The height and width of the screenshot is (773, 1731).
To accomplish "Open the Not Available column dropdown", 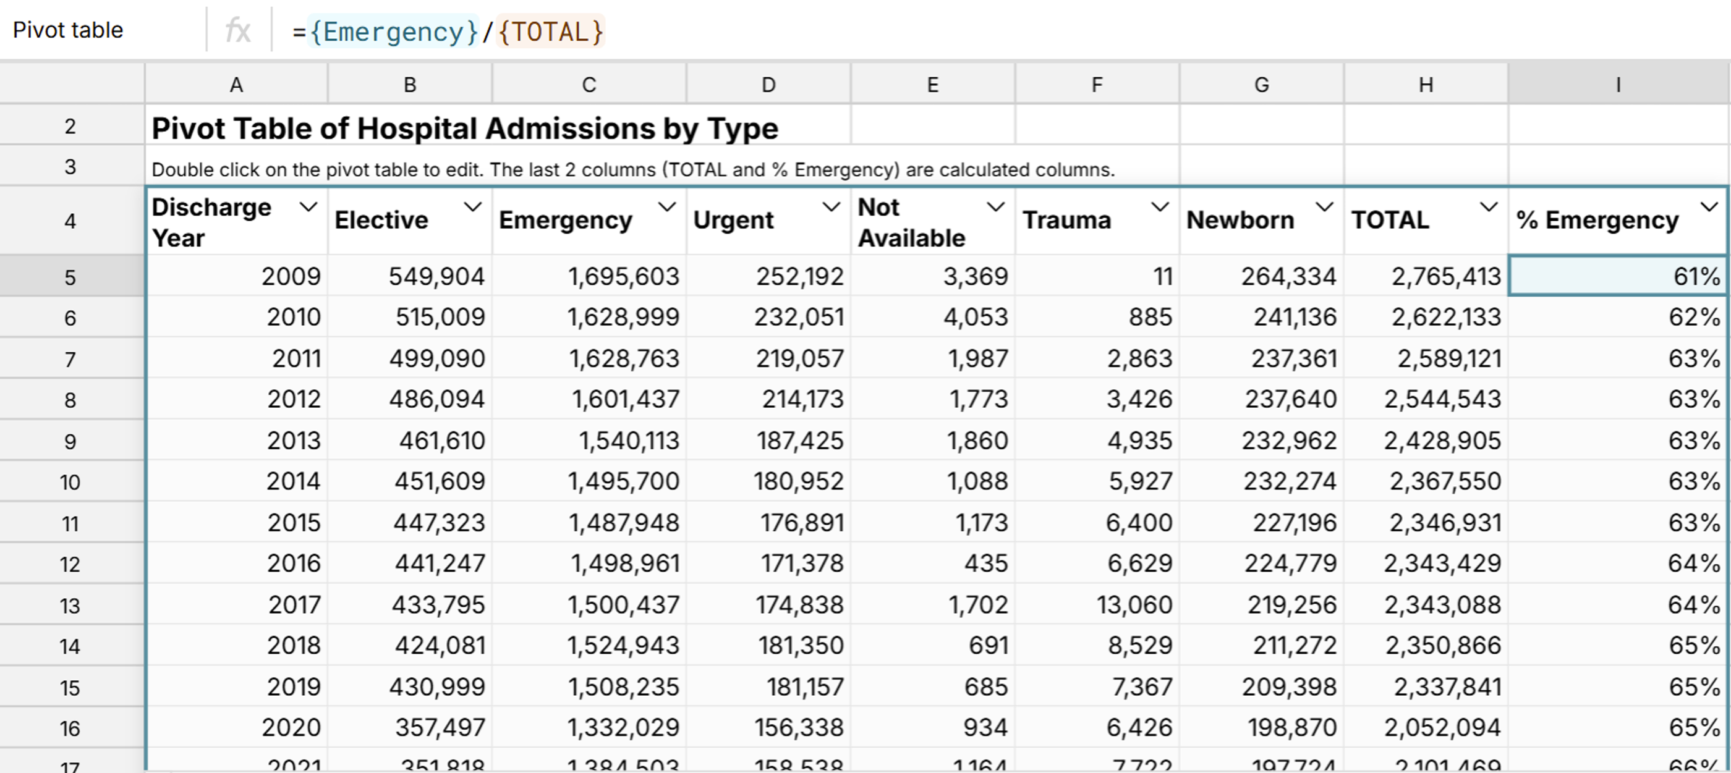I will pos(996,207).
